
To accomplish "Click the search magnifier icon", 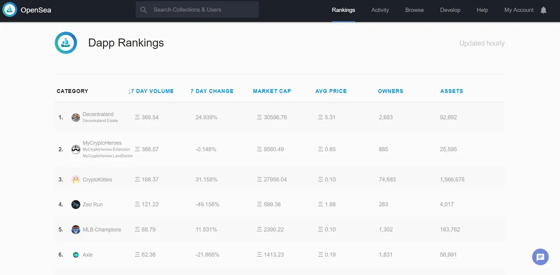I will click(x=143, y=10).
